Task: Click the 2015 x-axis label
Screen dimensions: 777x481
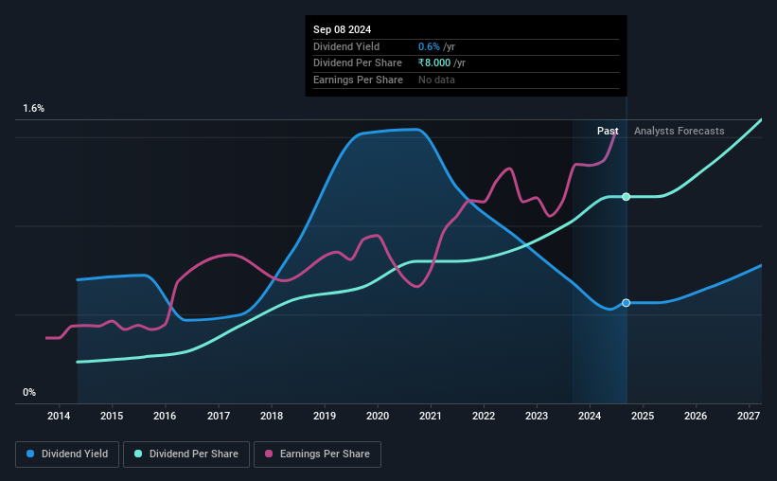Action: pos(112,416)
